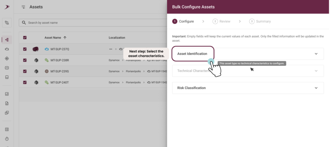The image size is (330, 147).
Task: Toggle the checkbox for asset MT-SUP-239S
Action: [x=25, y=71]
